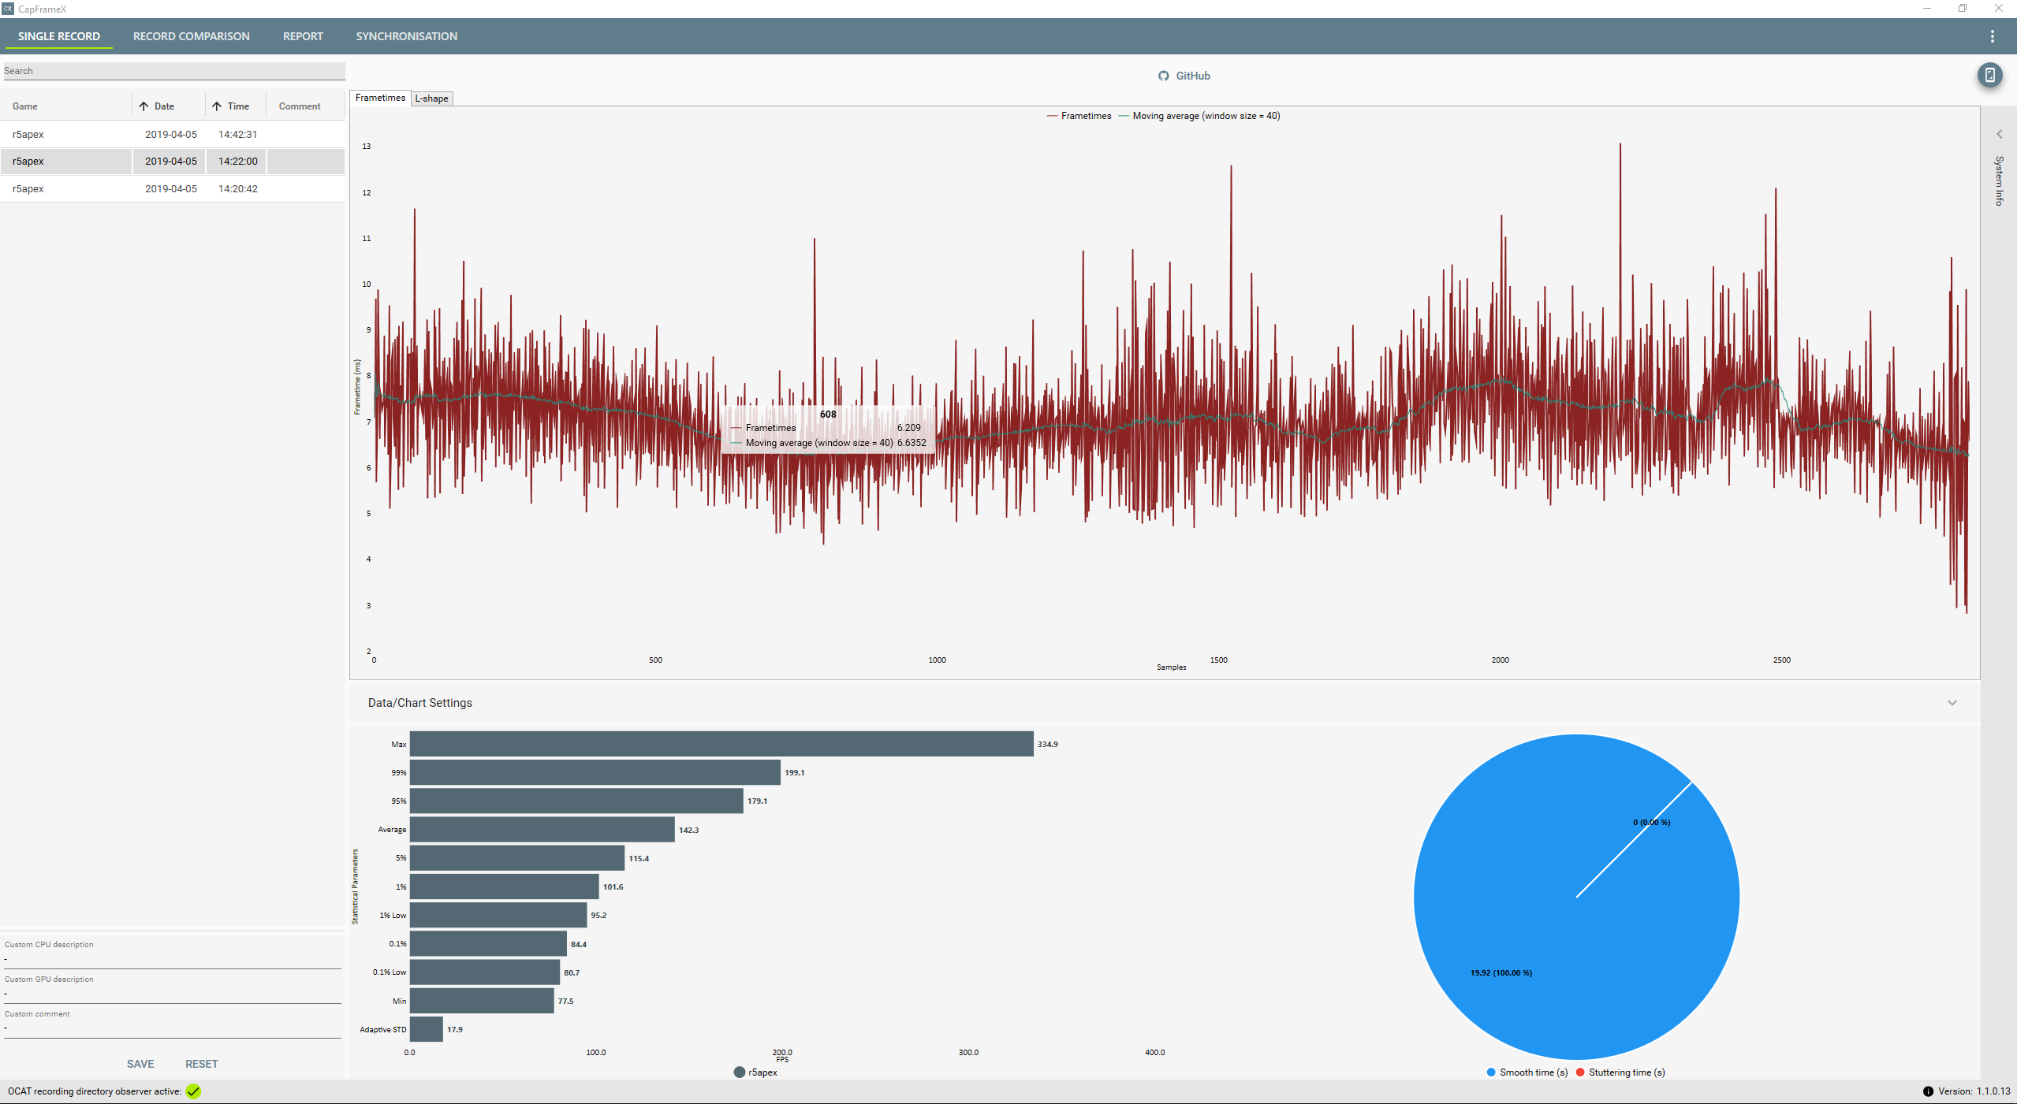Click the OCAT recording directory observer text

click(95, 1091)
